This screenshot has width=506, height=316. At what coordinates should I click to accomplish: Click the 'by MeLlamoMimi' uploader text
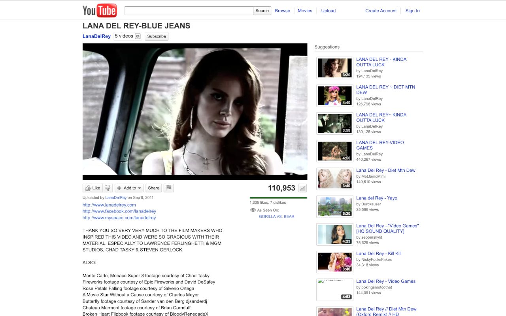[371, 176]
